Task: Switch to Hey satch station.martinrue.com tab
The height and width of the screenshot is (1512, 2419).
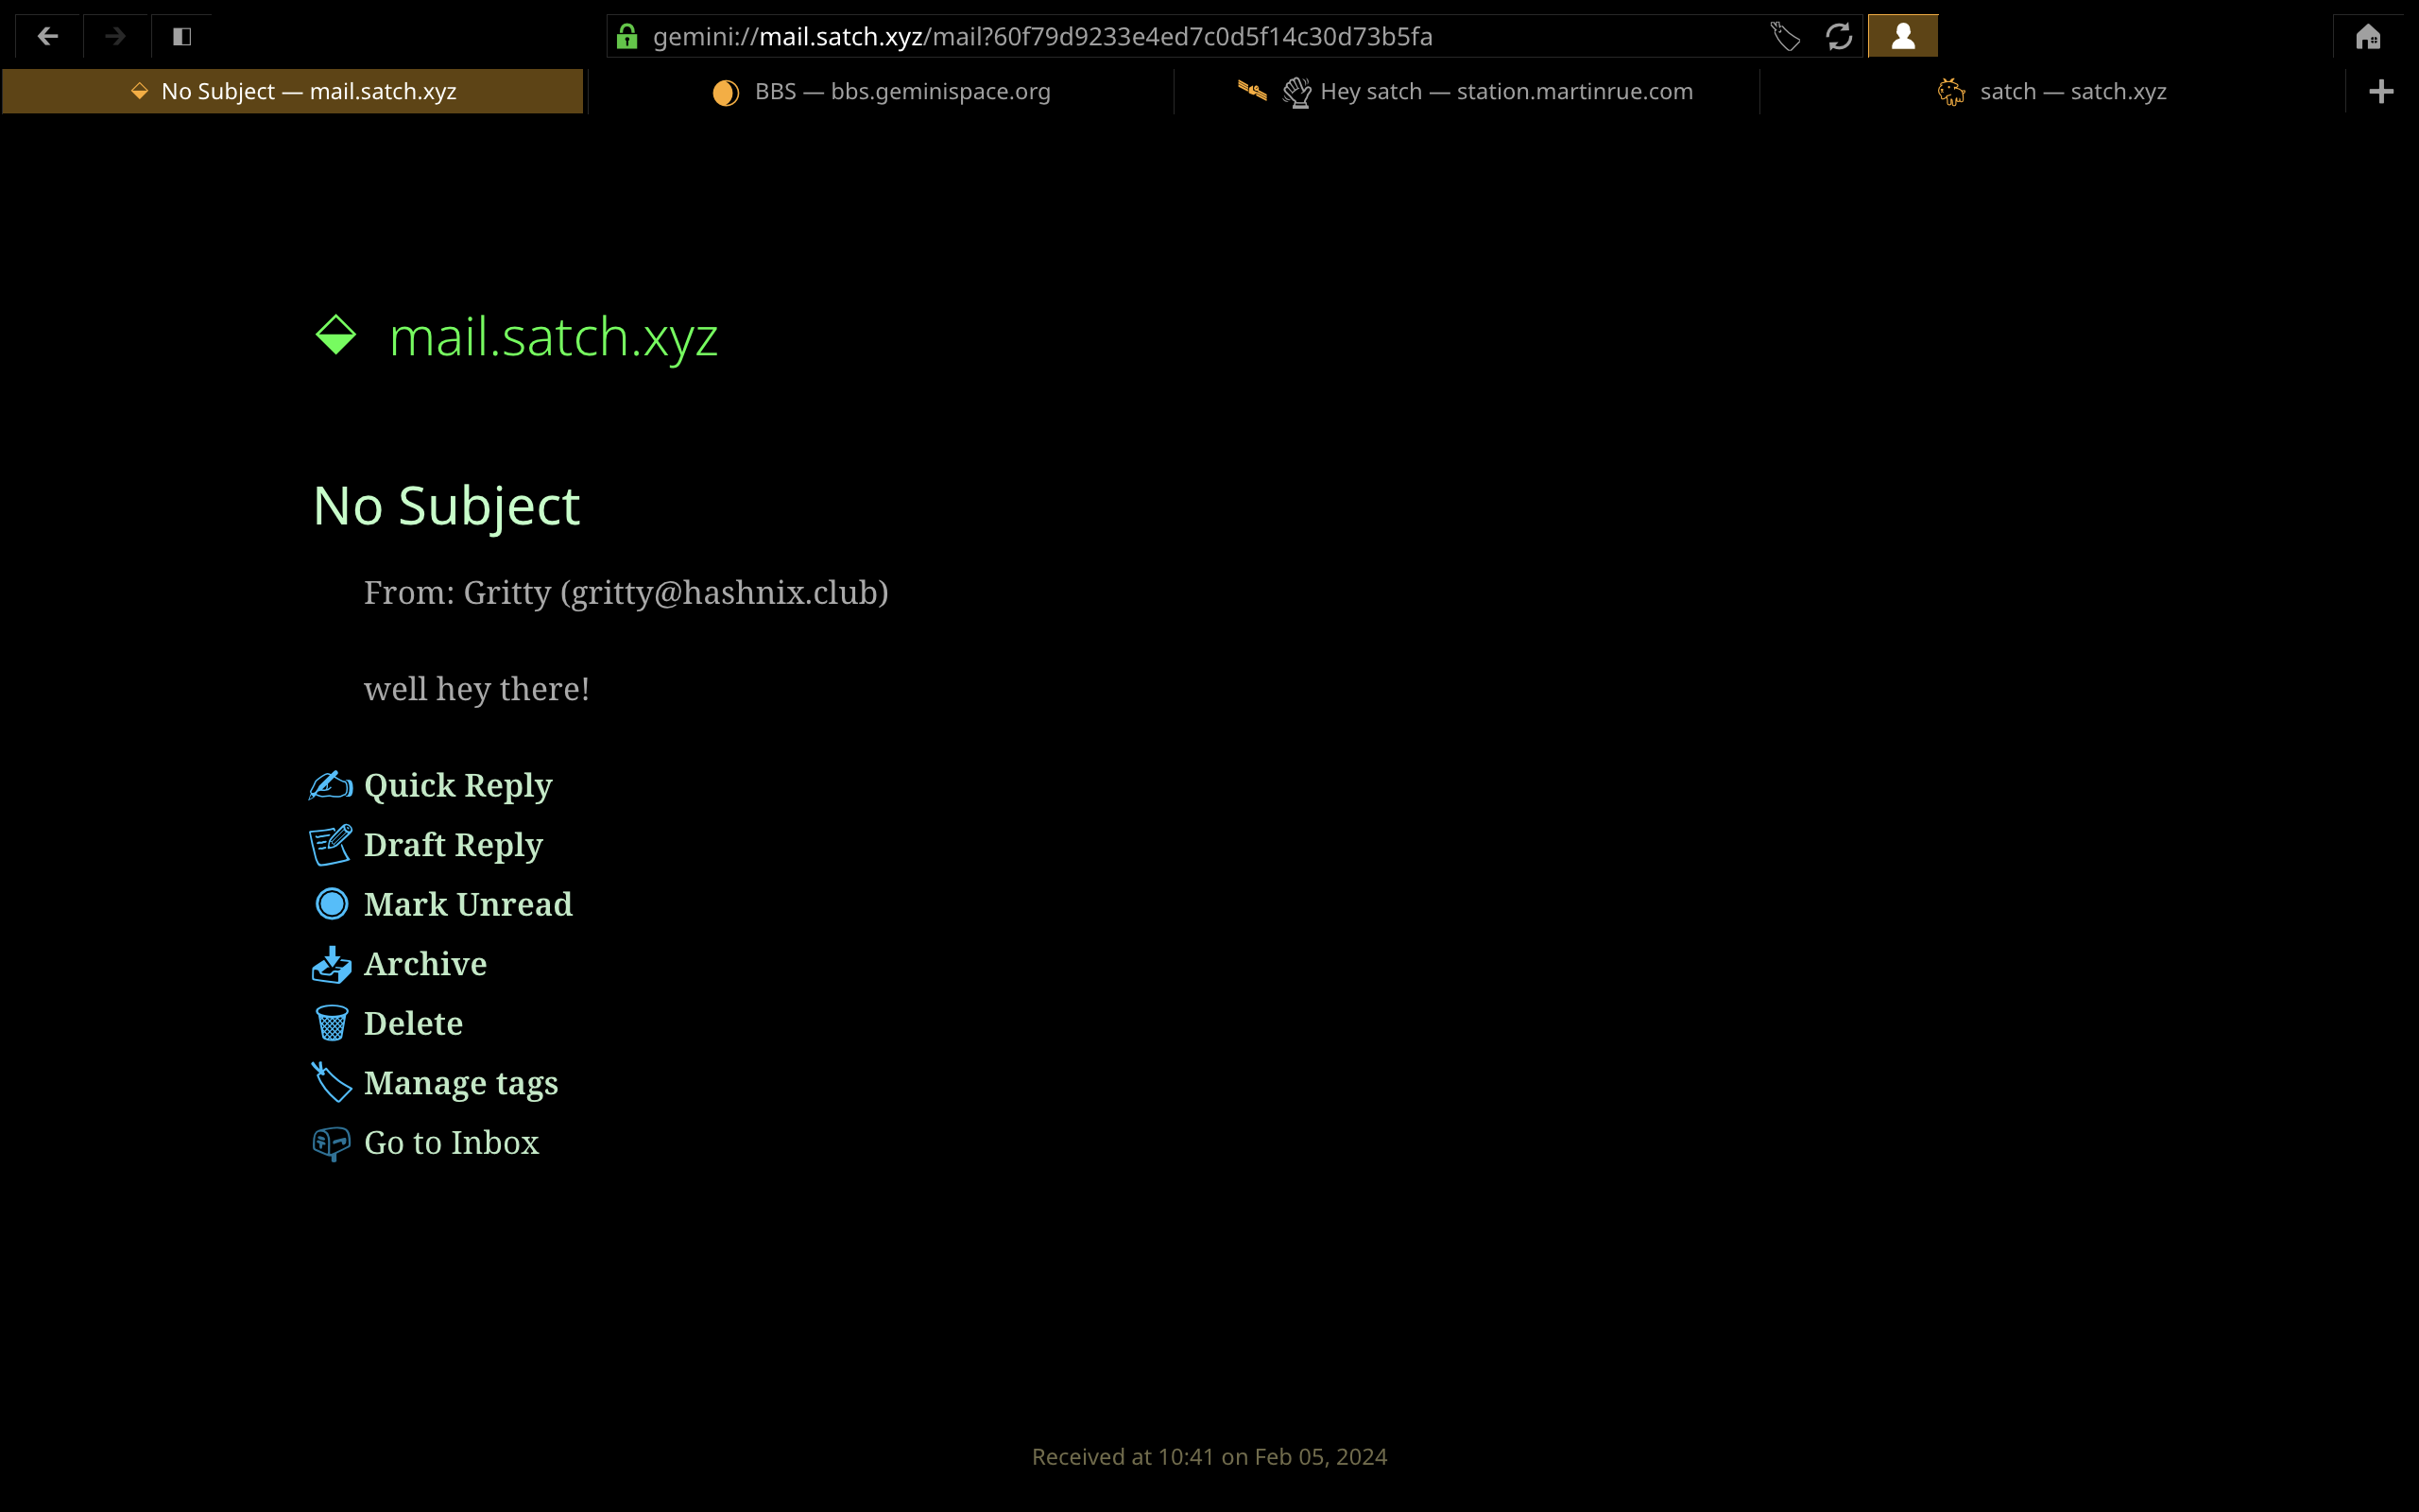Action: (x=1467, y=92)
